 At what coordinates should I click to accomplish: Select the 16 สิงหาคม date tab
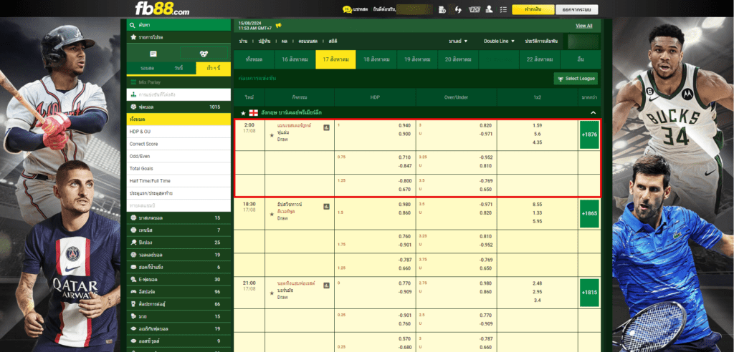tap(295, 59)
